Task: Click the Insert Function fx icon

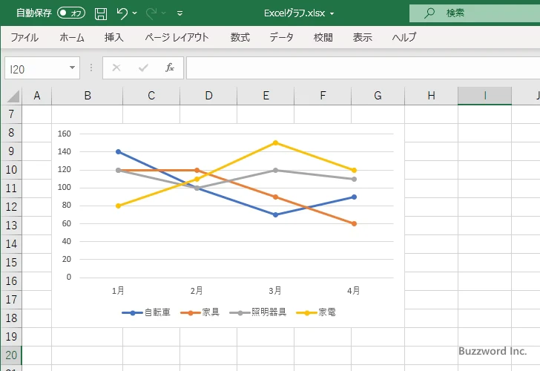Action: click(170, 68)
